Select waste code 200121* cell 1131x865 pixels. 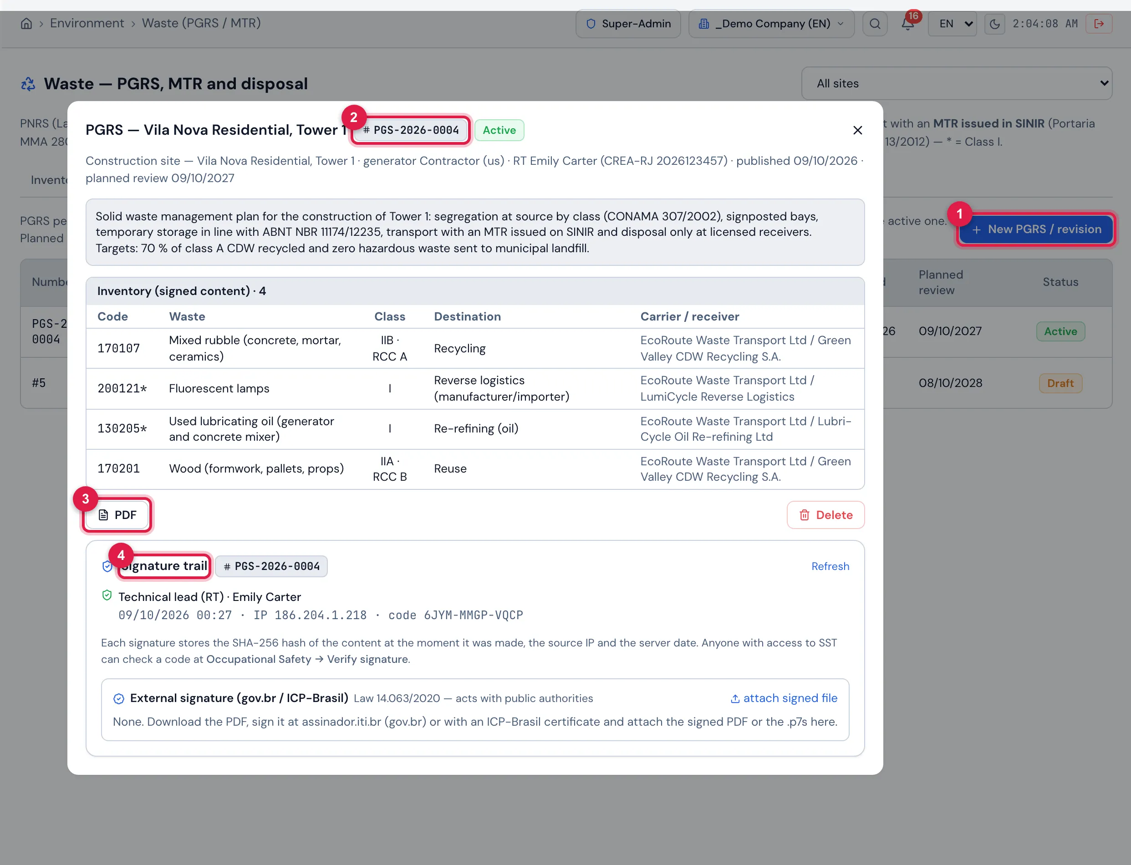point(122,389)
